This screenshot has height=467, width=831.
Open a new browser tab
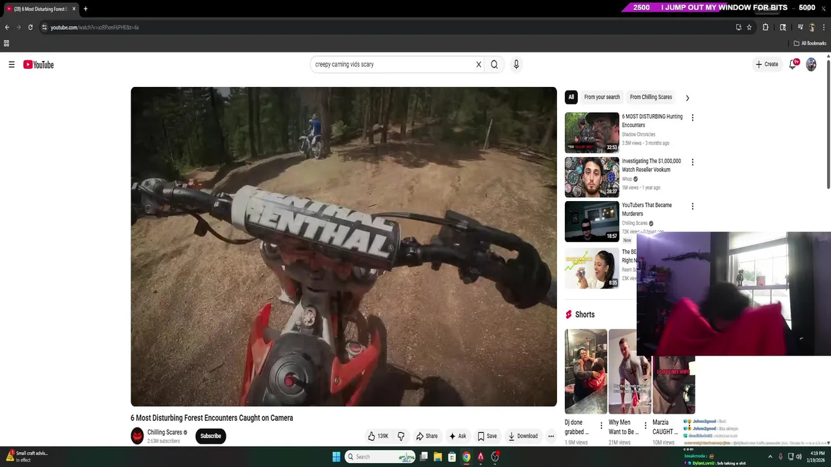86,8
